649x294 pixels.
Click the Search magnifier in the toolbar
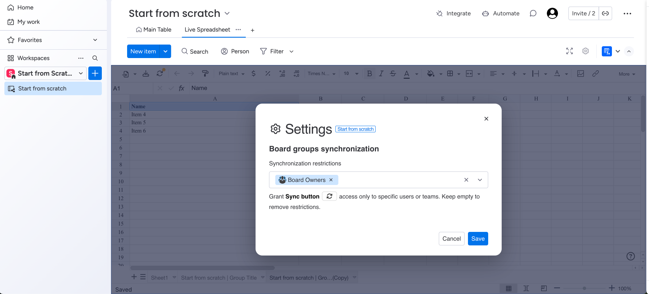point(185,51)
